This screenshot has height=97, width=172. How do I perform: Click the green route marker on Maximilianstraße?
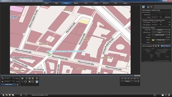tap(49, 54)
